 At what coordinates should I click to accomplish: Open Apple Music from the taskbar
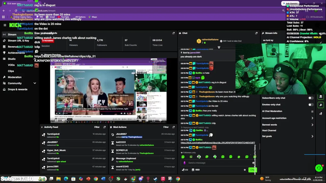click(163, 179)
